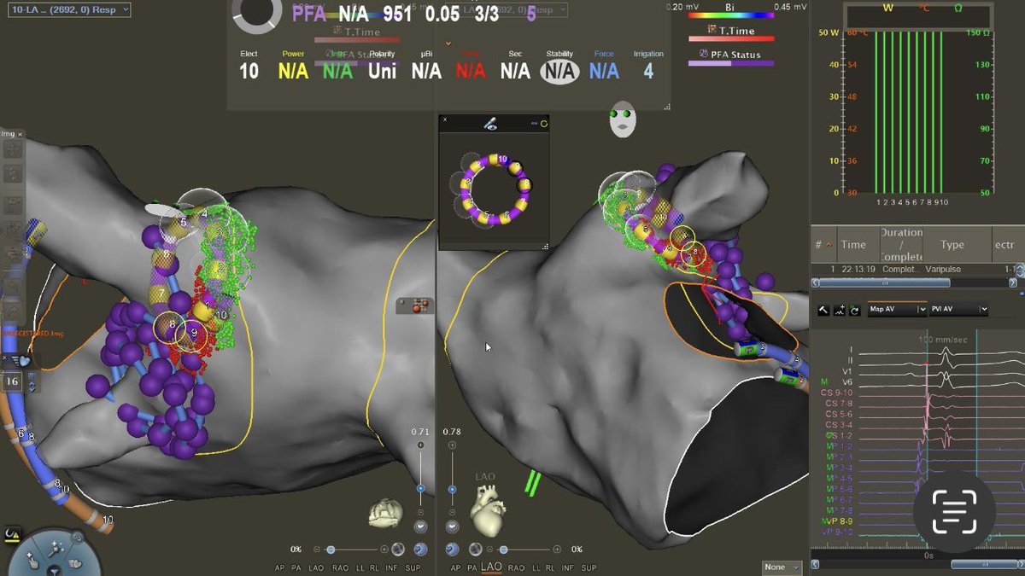Click the circular refresh icon in catheter window
The height and width of the screenshot is (576, 1025).
coord(544,124)
